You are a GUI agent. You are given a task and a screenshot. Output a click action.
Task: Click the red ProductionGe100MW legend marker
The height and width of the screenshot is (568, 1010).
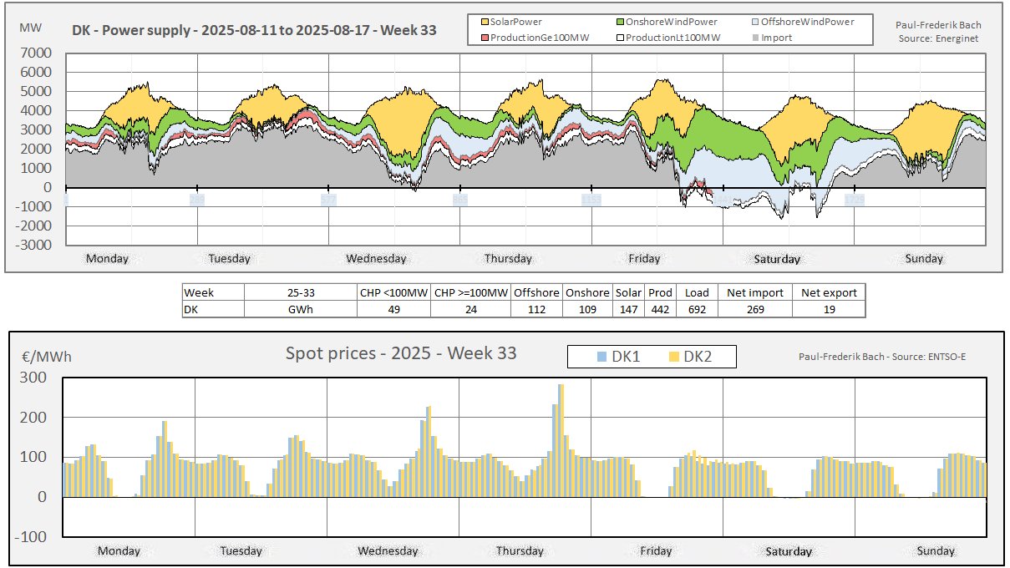click(x=485, y=38)
